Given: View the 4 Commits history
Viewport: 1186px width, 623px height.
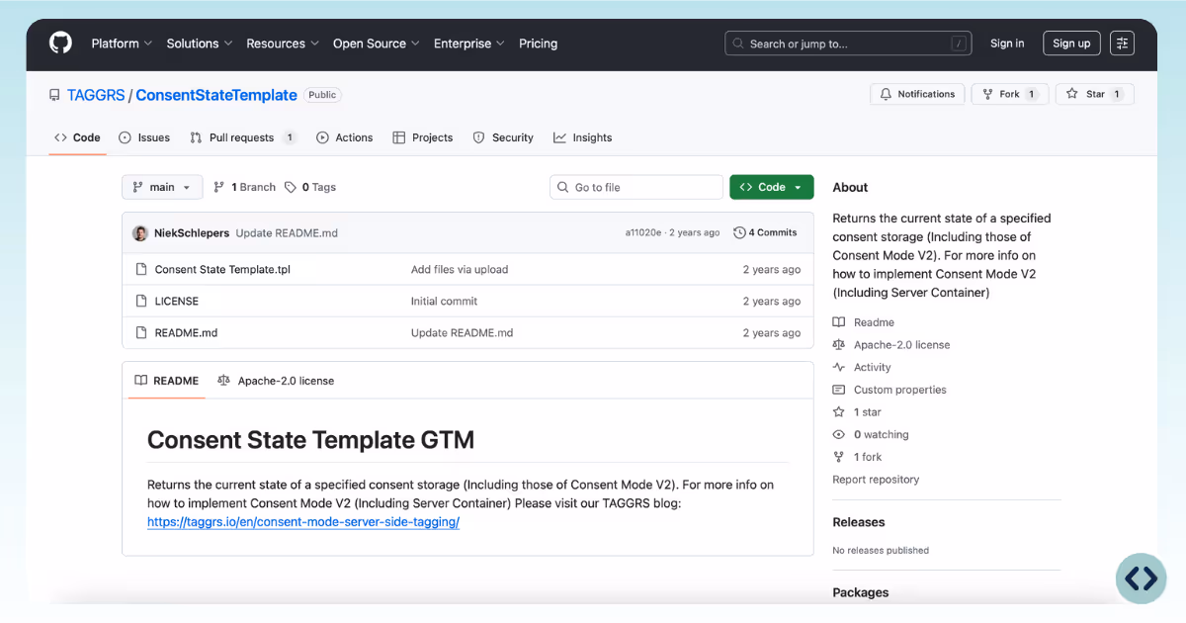Looking at the screenshot, I should click(766, 232).
